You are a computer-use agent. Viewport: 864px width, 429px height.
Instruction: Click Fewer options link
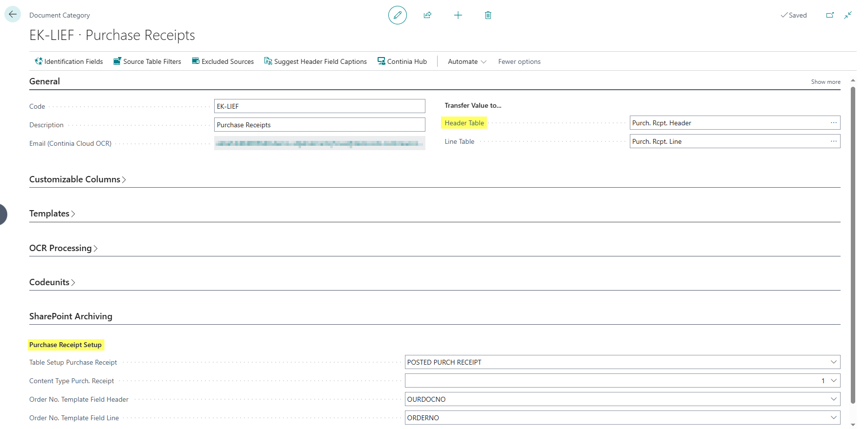click(x=520, y=61)
